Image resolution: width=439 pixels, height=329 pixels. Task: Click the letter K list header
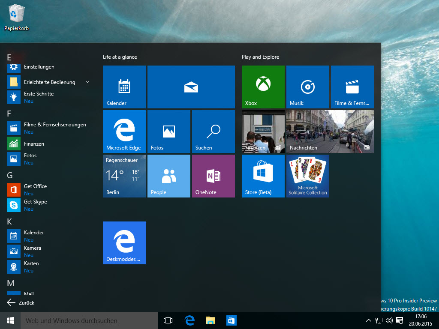pyautogui.click(x=9, y=221)
